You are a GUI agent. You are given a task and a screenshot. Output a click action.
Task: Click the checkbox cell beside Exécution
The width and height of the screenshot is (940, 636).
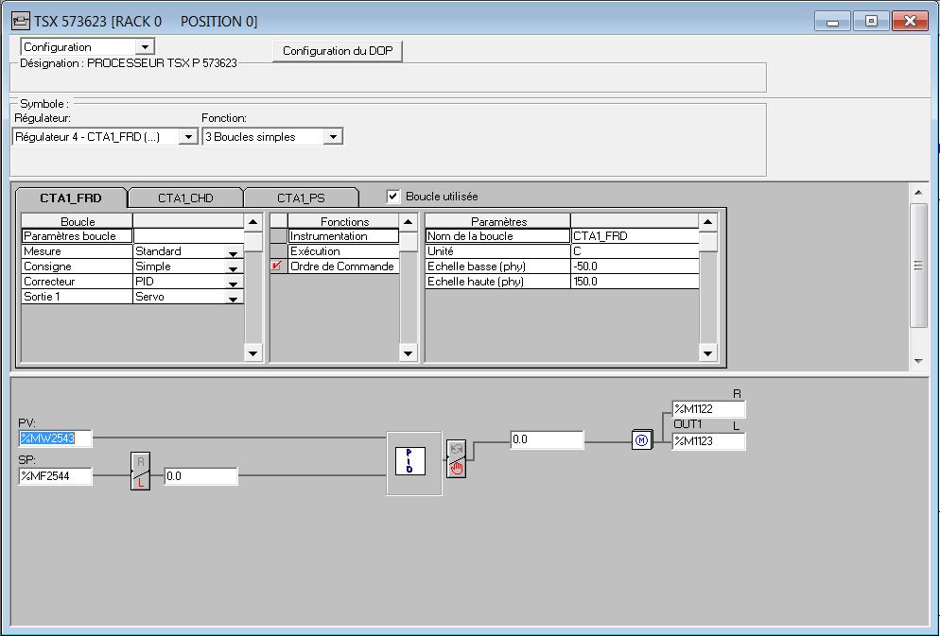pos(277,251)
